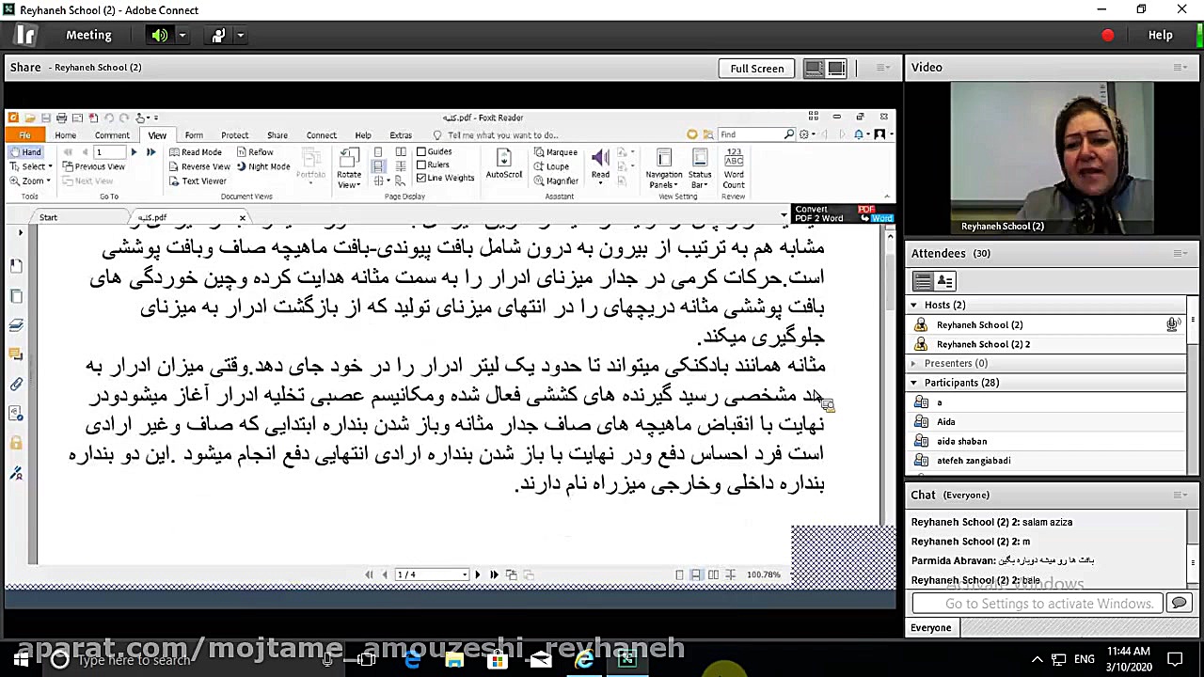Toggle the Rulers checkbox

coord(422,165)
